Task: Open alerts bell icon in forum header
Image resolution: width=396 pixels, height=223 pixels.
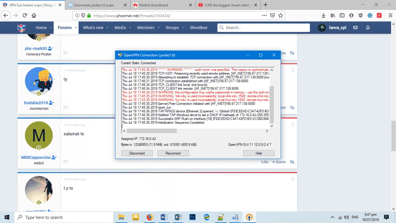Action: click(368, 28)
